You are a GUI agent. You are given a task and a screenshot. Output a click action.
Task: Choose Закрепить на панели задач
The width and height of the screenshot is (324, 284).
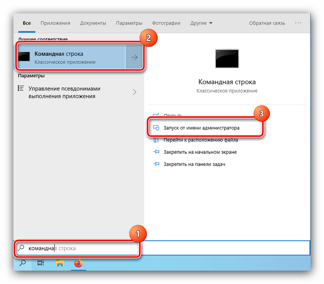194,164
